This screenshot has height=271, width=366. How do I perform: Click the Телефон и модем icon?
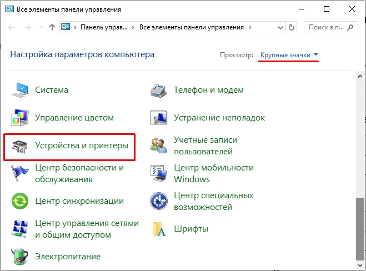click(160, 90)
